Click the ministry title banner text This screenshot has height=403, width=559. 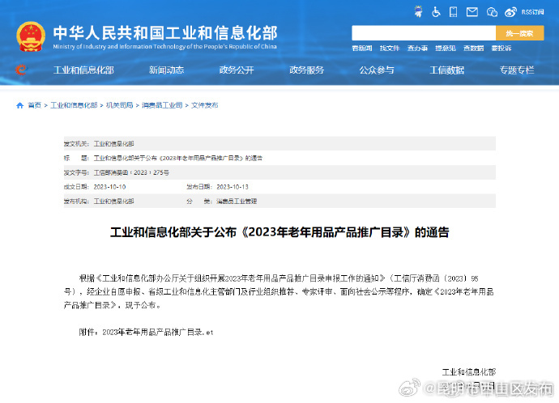[165, 33]
